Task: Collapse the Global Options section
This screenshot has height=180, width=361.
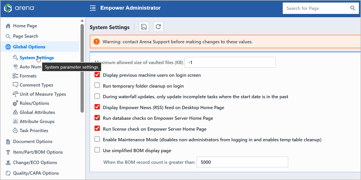Action: (x=29, y=47)
